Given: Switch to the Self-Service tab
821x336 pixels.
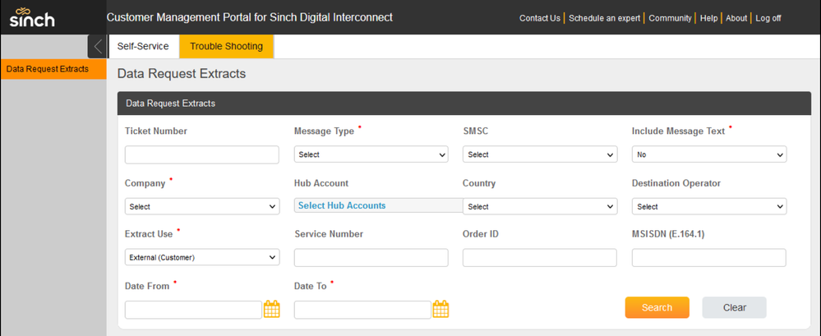Looking at the screenshot, I should point(143,46).
